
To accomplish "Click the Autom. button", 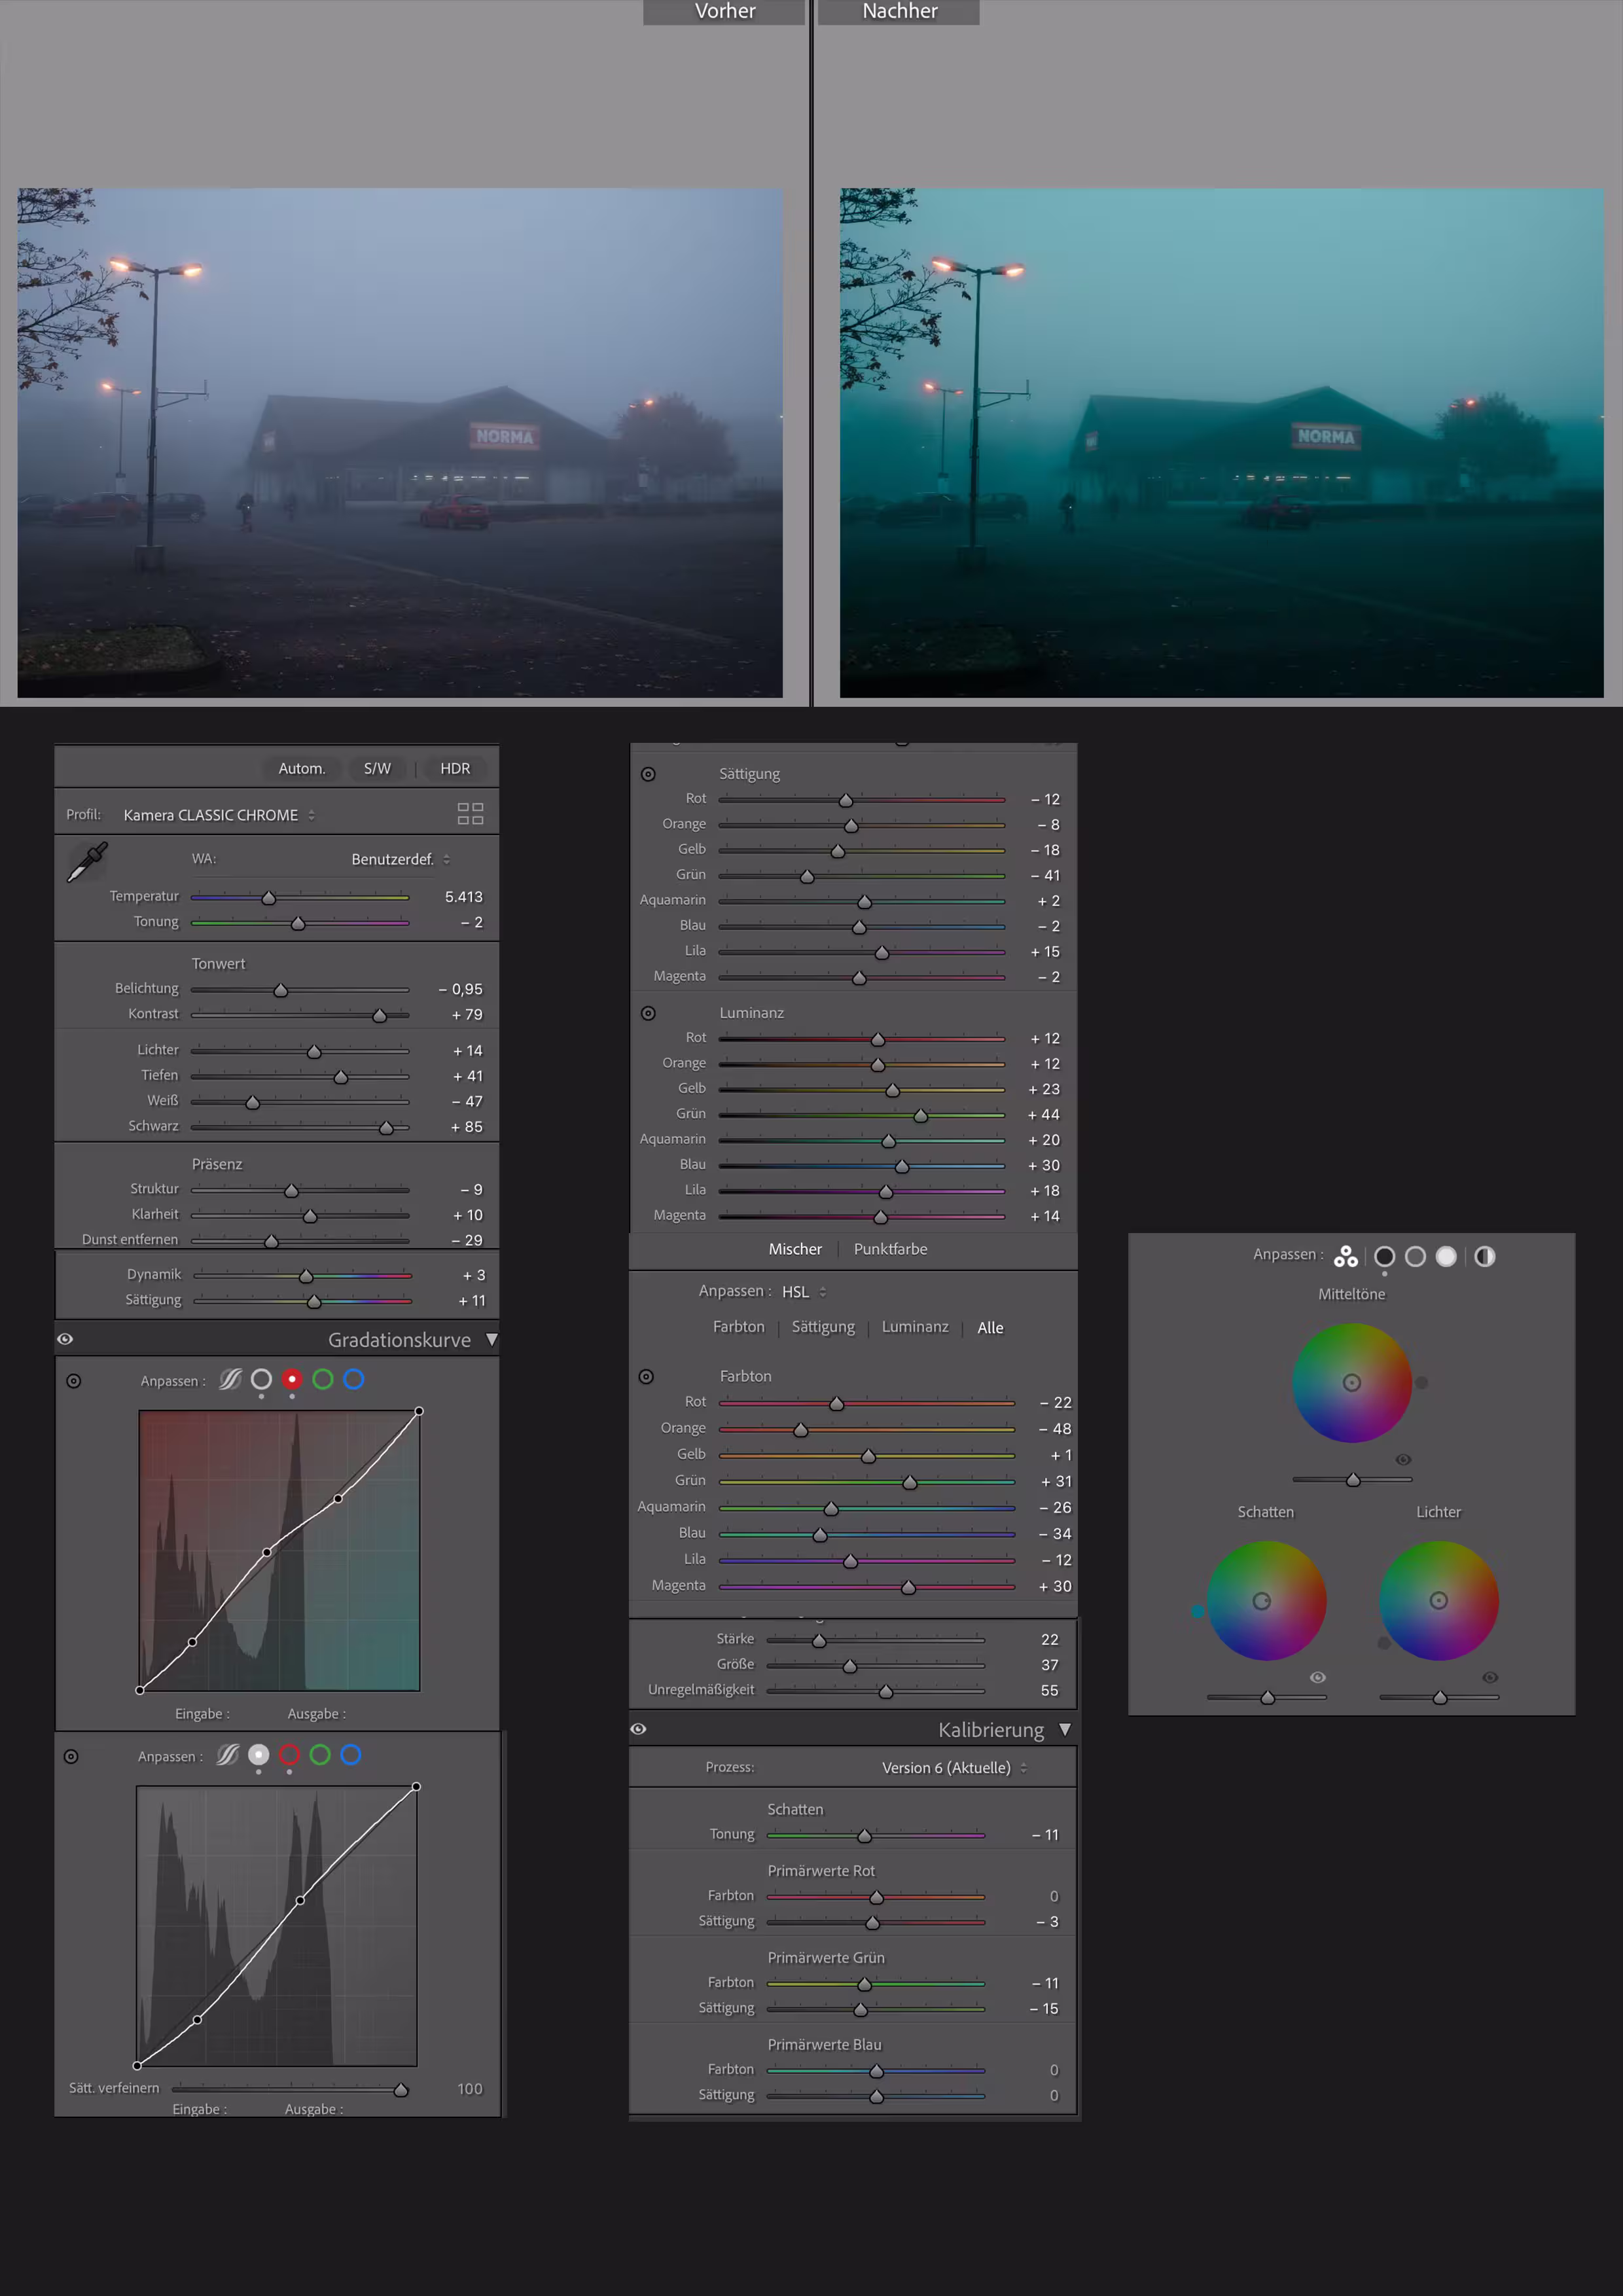I will coord(301,768).
